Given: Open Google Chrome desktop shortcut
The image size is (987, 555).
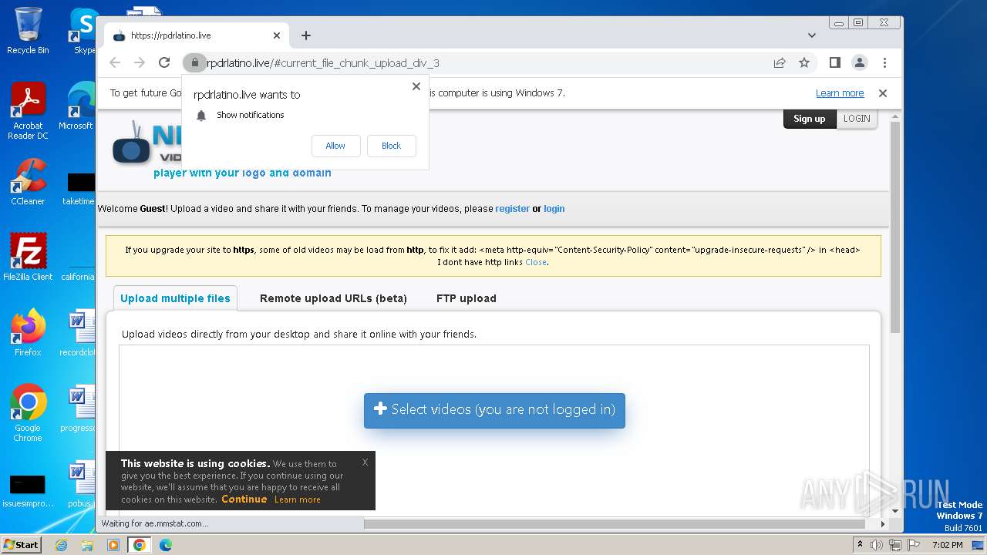Looking at the screenshot, I should pos(28,413).
